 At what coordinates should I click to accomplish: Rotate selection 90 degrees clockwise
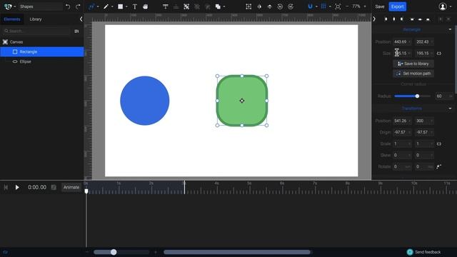(291, 6)
